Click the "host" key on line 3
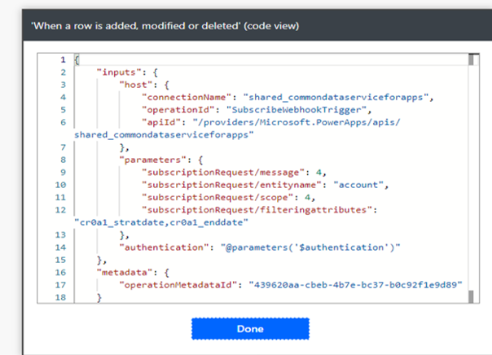This screenshot has width=492, height=355. (136, 85)
